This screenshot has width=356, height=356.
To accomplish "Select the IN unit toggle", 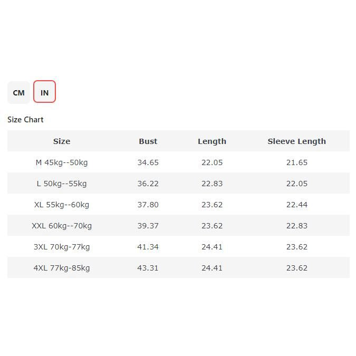I will (x=44, y=92).
